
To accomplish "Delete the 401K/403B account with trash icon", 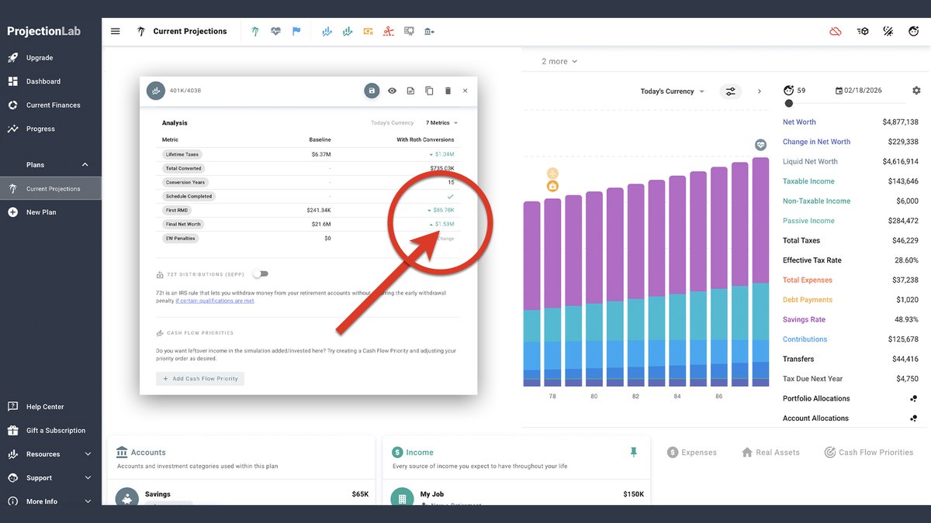I will (448, 91).
